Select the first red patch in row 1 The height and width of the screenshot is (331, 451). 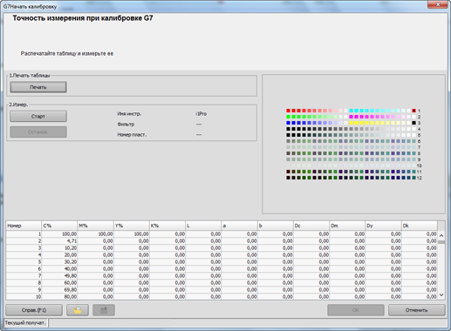[x=288, y=111]
